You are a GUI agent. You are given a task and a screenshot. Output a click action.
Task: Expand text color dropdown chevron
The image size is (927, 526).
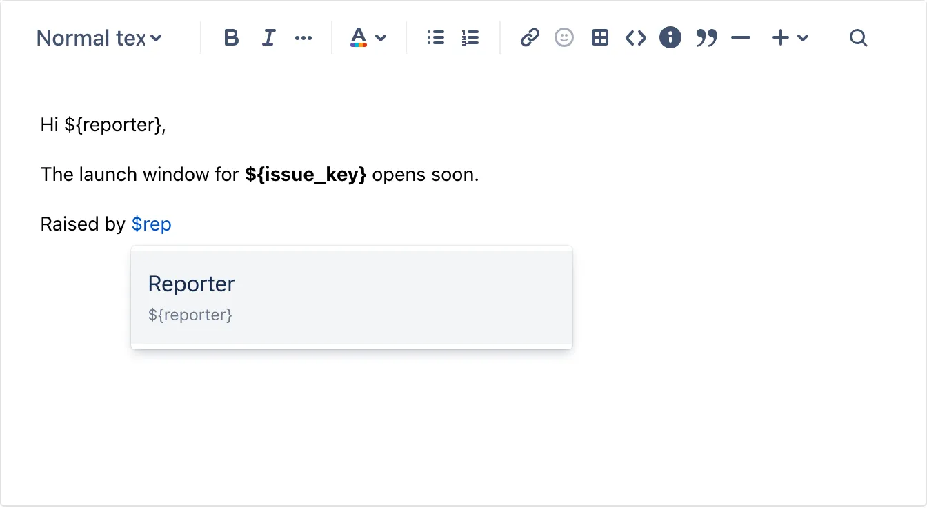coord(381,38)
